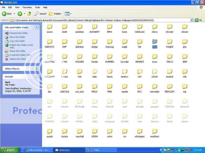This screenshot has width=205, height=153.
Task: Click Delete this folder link
Action: click(x=18, y=59)
